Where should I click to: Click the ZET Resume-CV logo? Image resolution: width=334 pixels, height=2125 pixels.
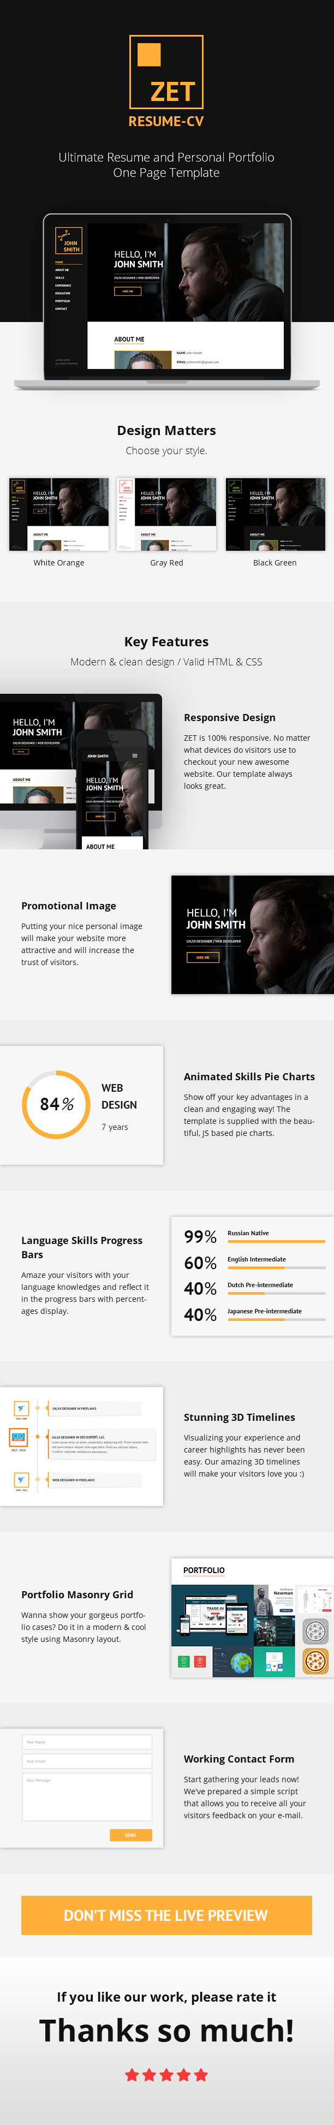[x=166, y=81]
